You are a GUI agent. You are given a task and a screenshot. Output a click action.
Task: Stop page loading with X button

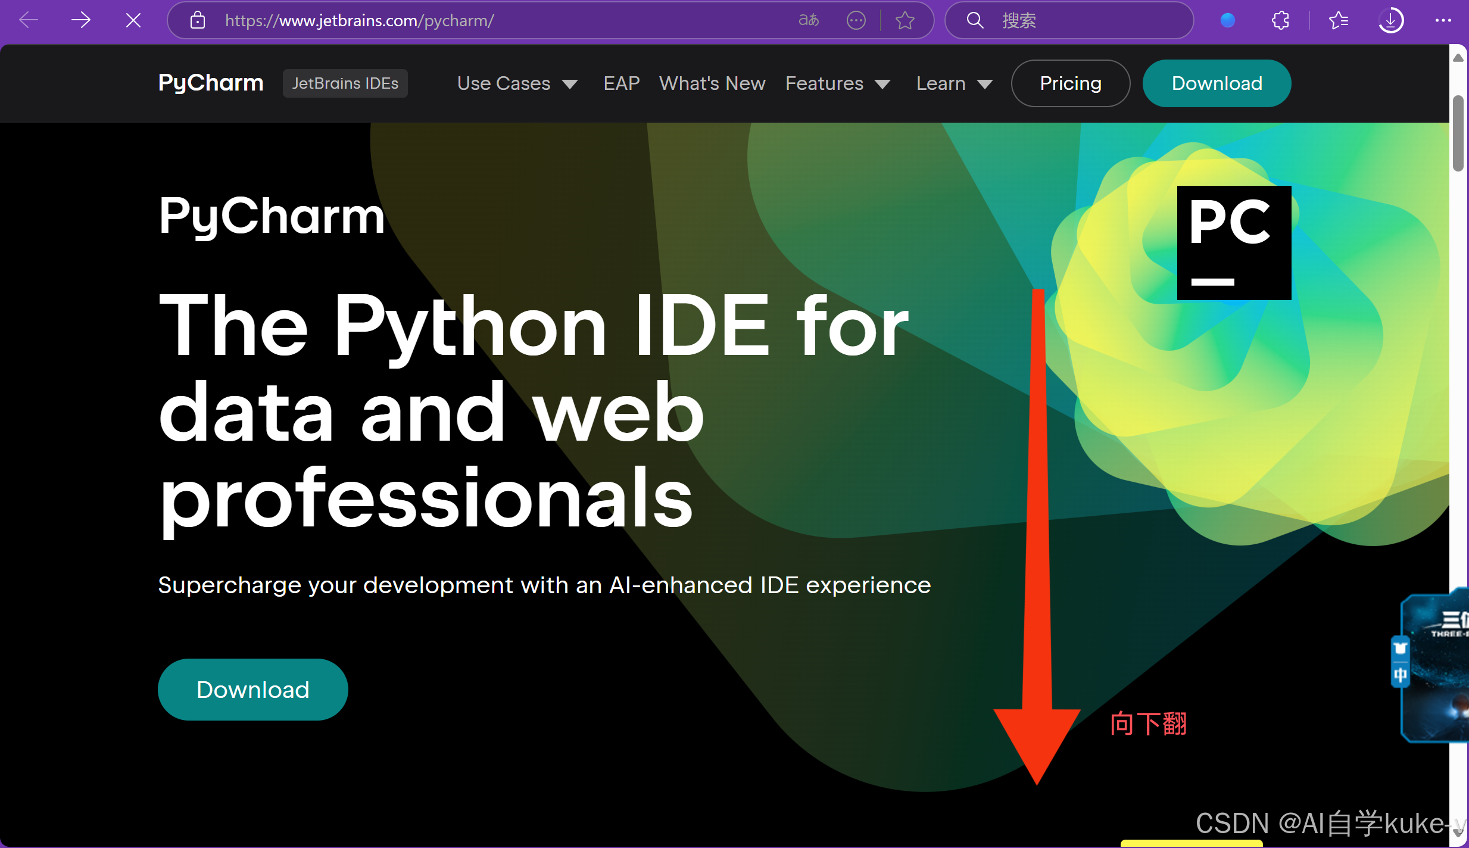pyautogui.click(x=133, y=20)
